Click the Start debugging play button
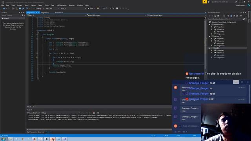Screen dimensions: 251x141 click(91, 9)
